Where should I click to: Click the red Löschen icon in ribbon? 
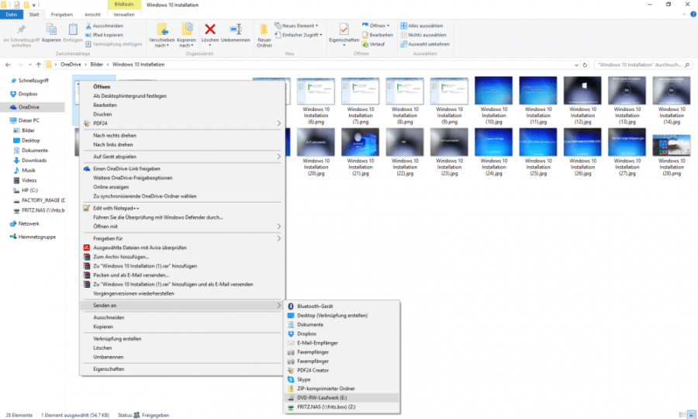pyautogui.click(x=209, y=29)
